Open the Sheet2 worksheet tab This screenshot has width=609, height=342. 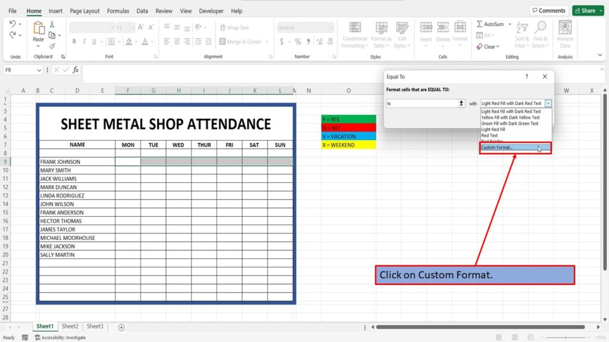(x=70, y=327)
